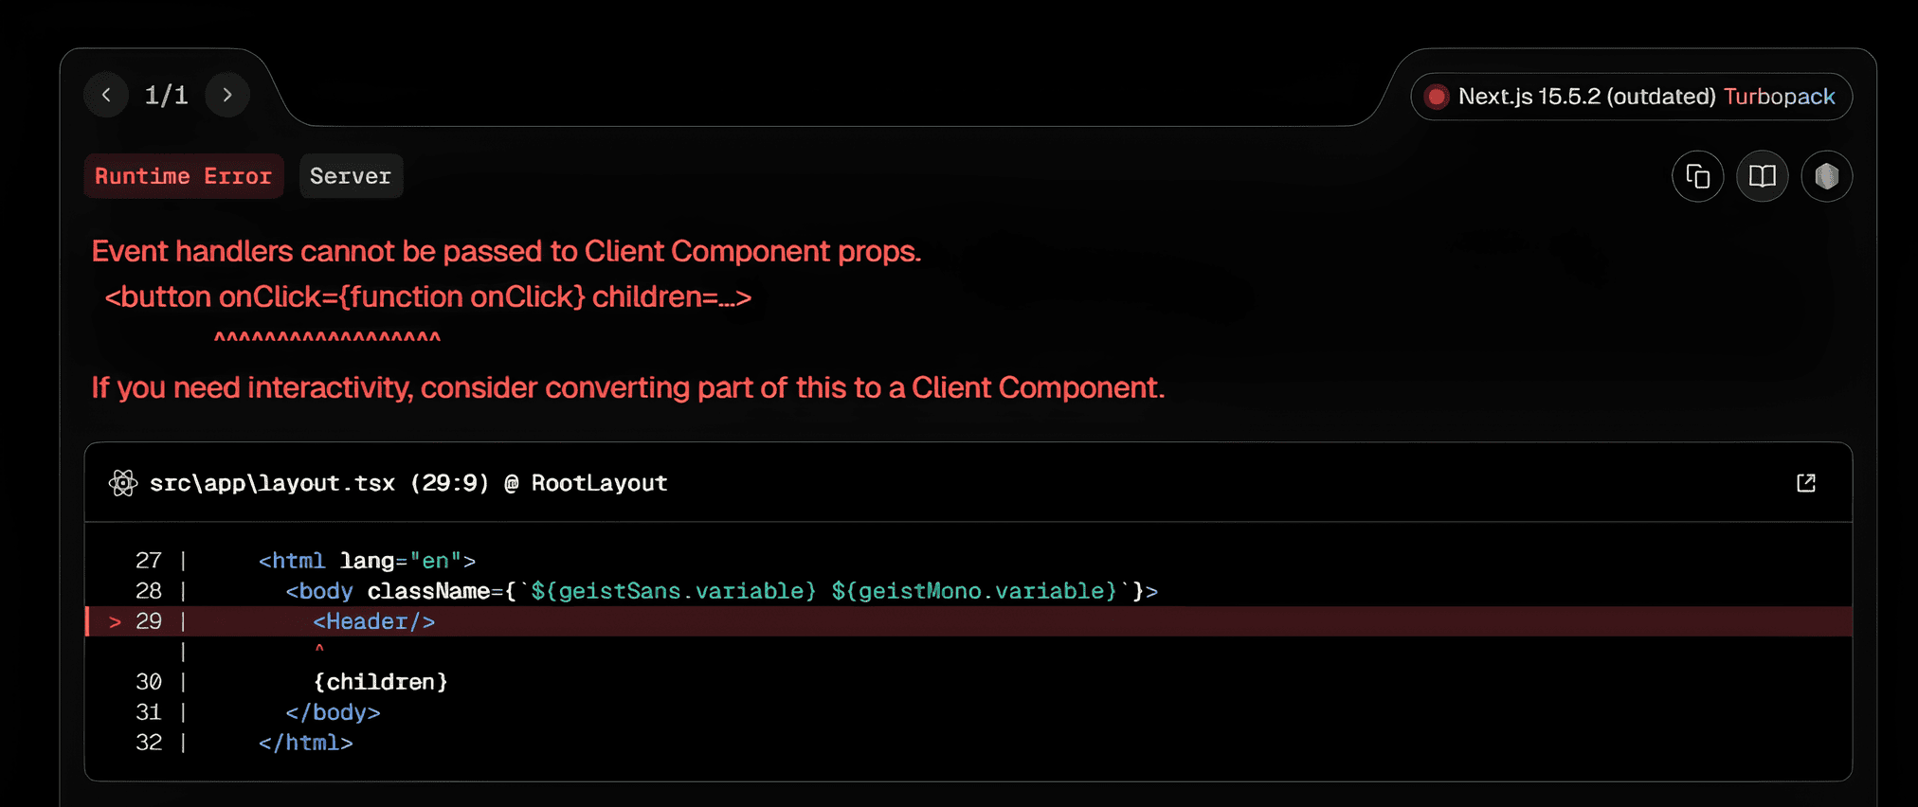Image resolution: width=1918 pixels, height=807 pixels.
Task: Open the docs book icon
Action: (x=1762, y=176)
